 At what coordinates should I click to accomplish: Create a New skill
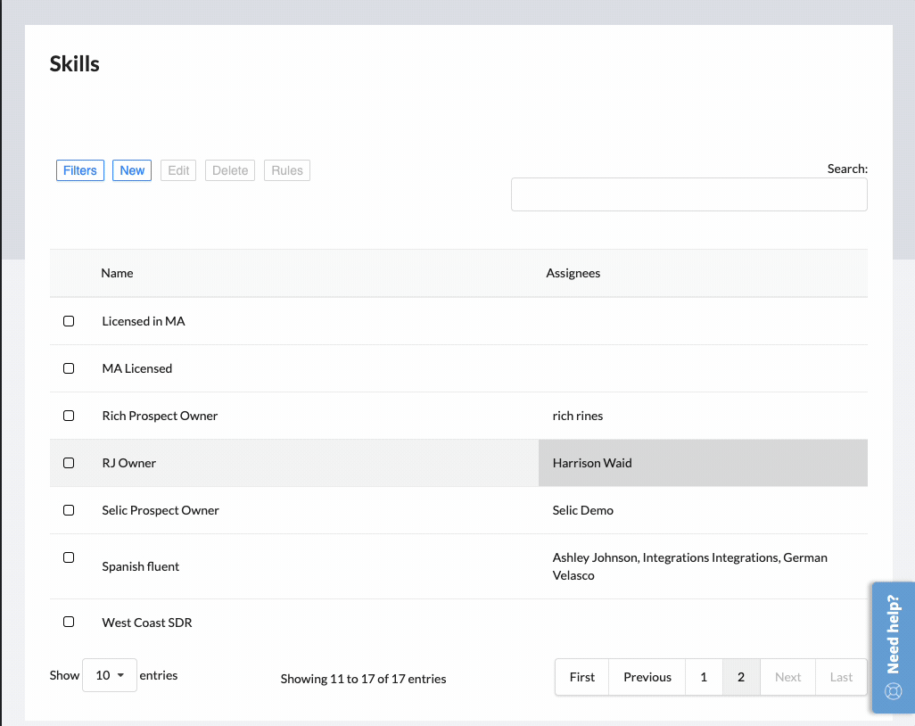[x=132, y=170]
